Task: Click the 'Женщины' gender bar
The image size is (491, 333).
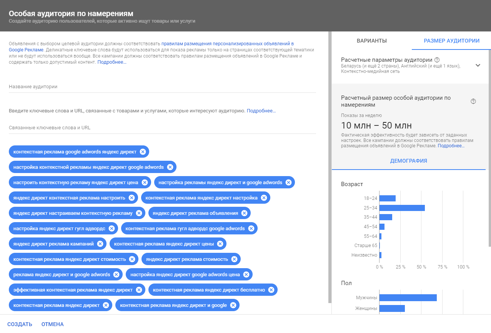Action: (392, 308)
